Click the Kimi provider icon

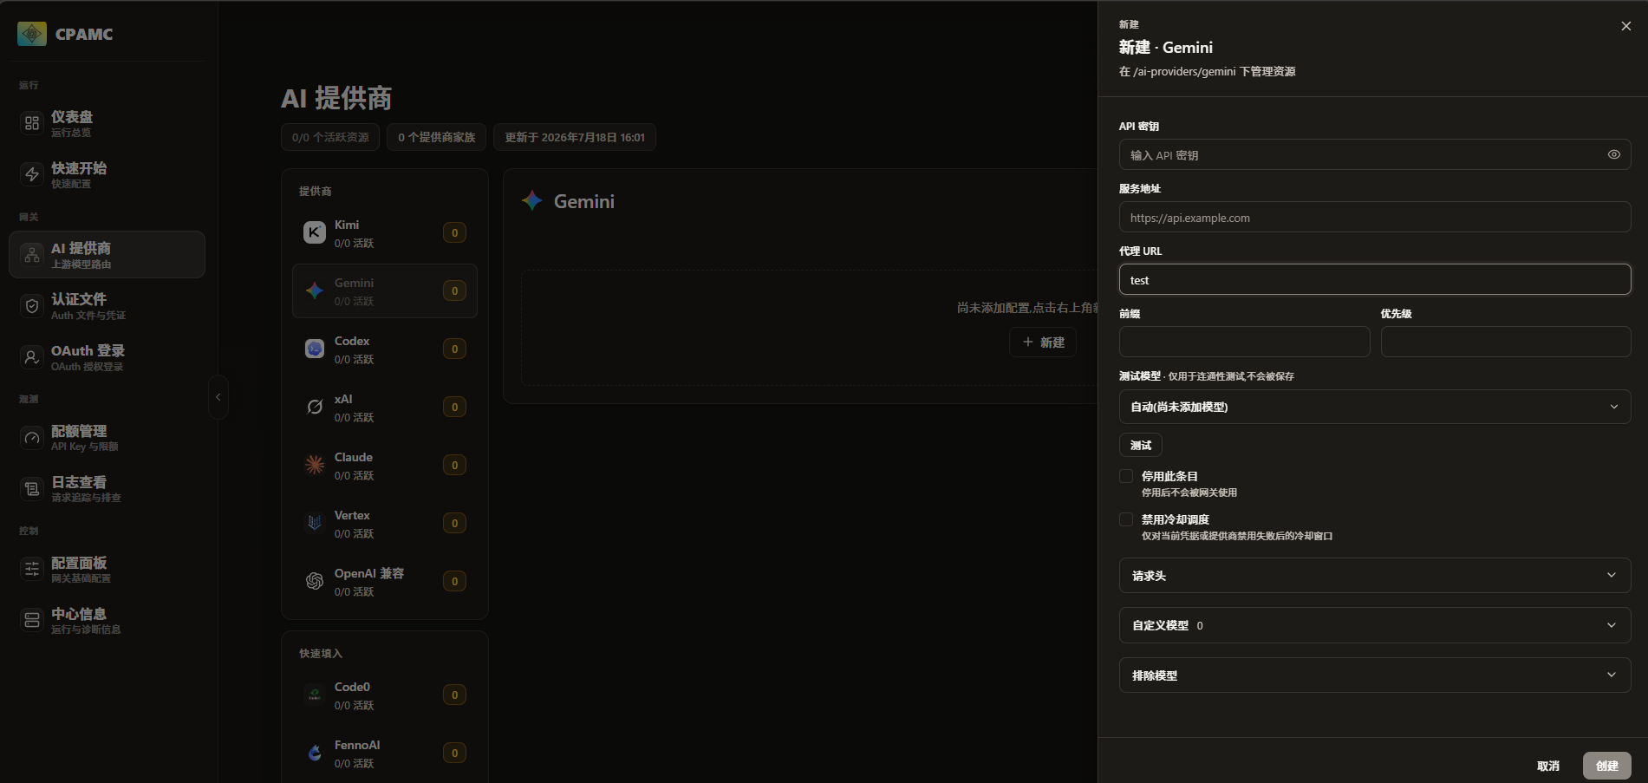pos(315,232)
